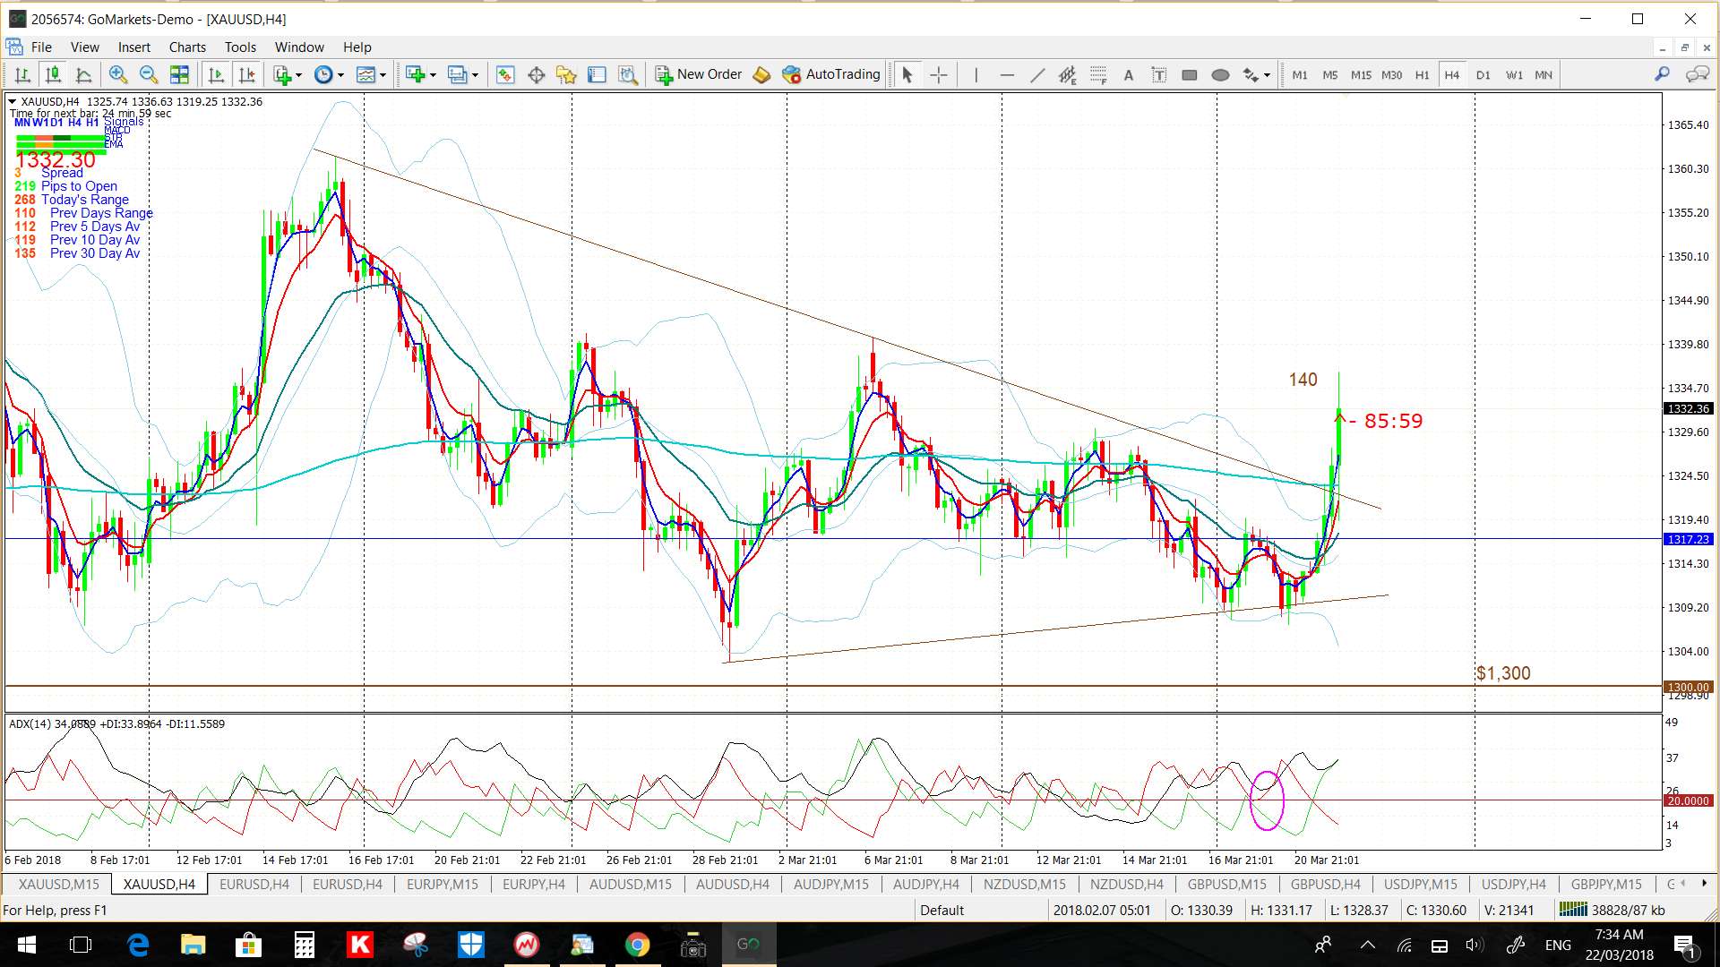Show the Data Window panel
The width and height of the screenshot is (1720, 967).
(537, 75)
